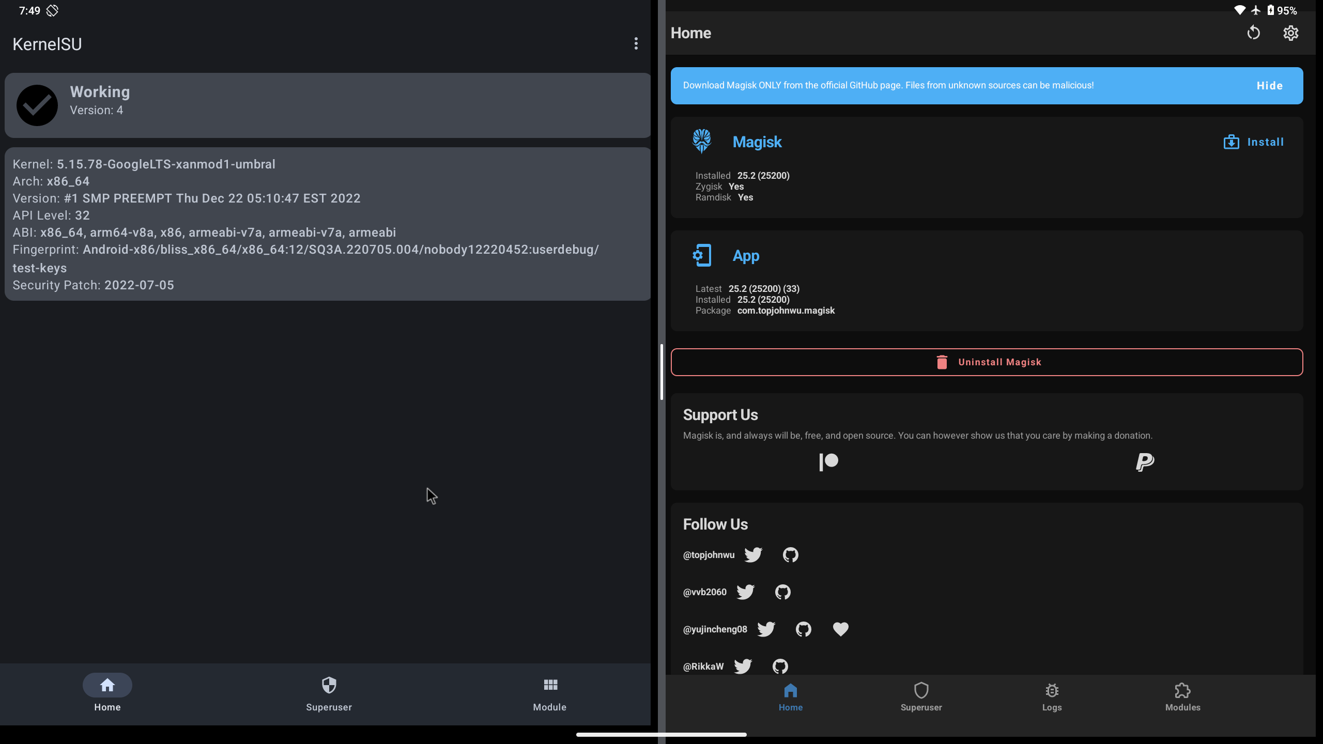Screen dimensions: 1323x744
Task: Tap the PayPal donation icon
Action: [1144, 461]
